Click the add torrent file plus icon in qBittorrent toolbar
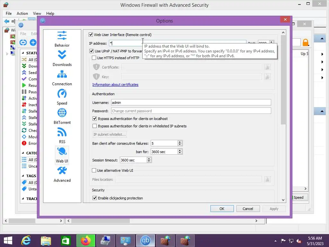 point(33,42)
